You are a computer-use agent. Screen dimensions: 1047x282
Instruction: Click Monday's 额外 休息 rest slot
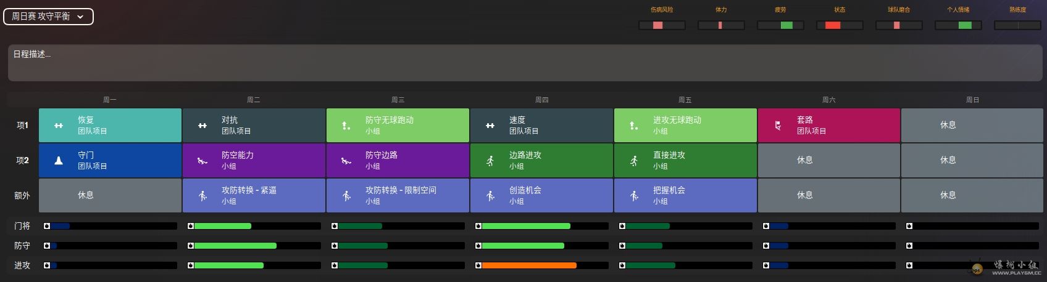click(110, 196)
